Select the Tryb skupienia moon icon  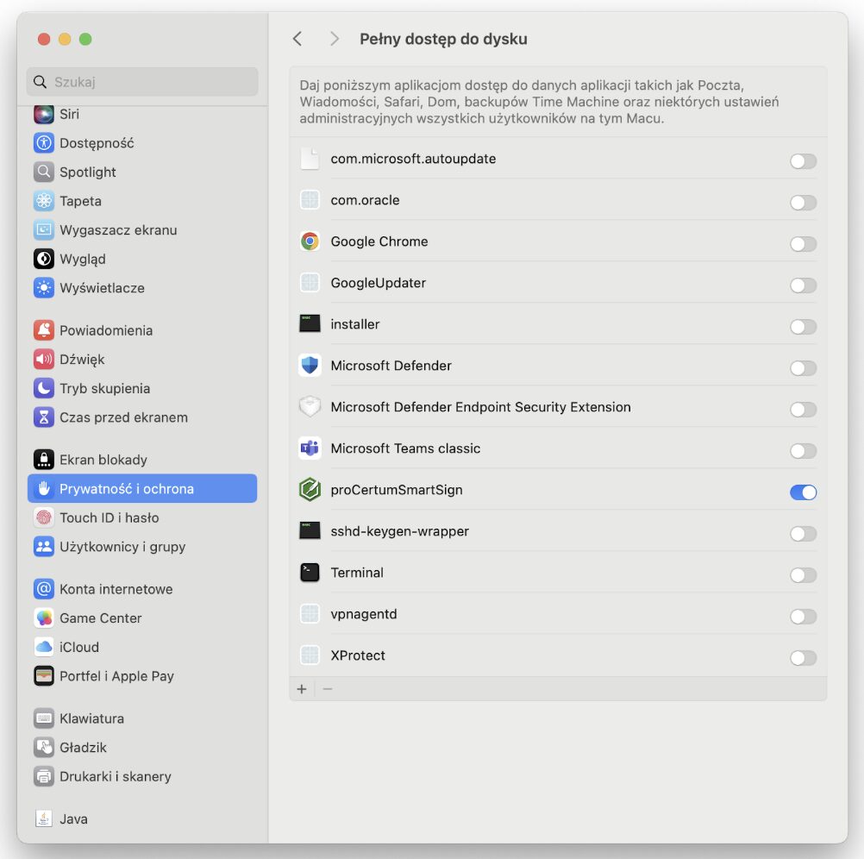pyautogui.click(x=44, y=388)
